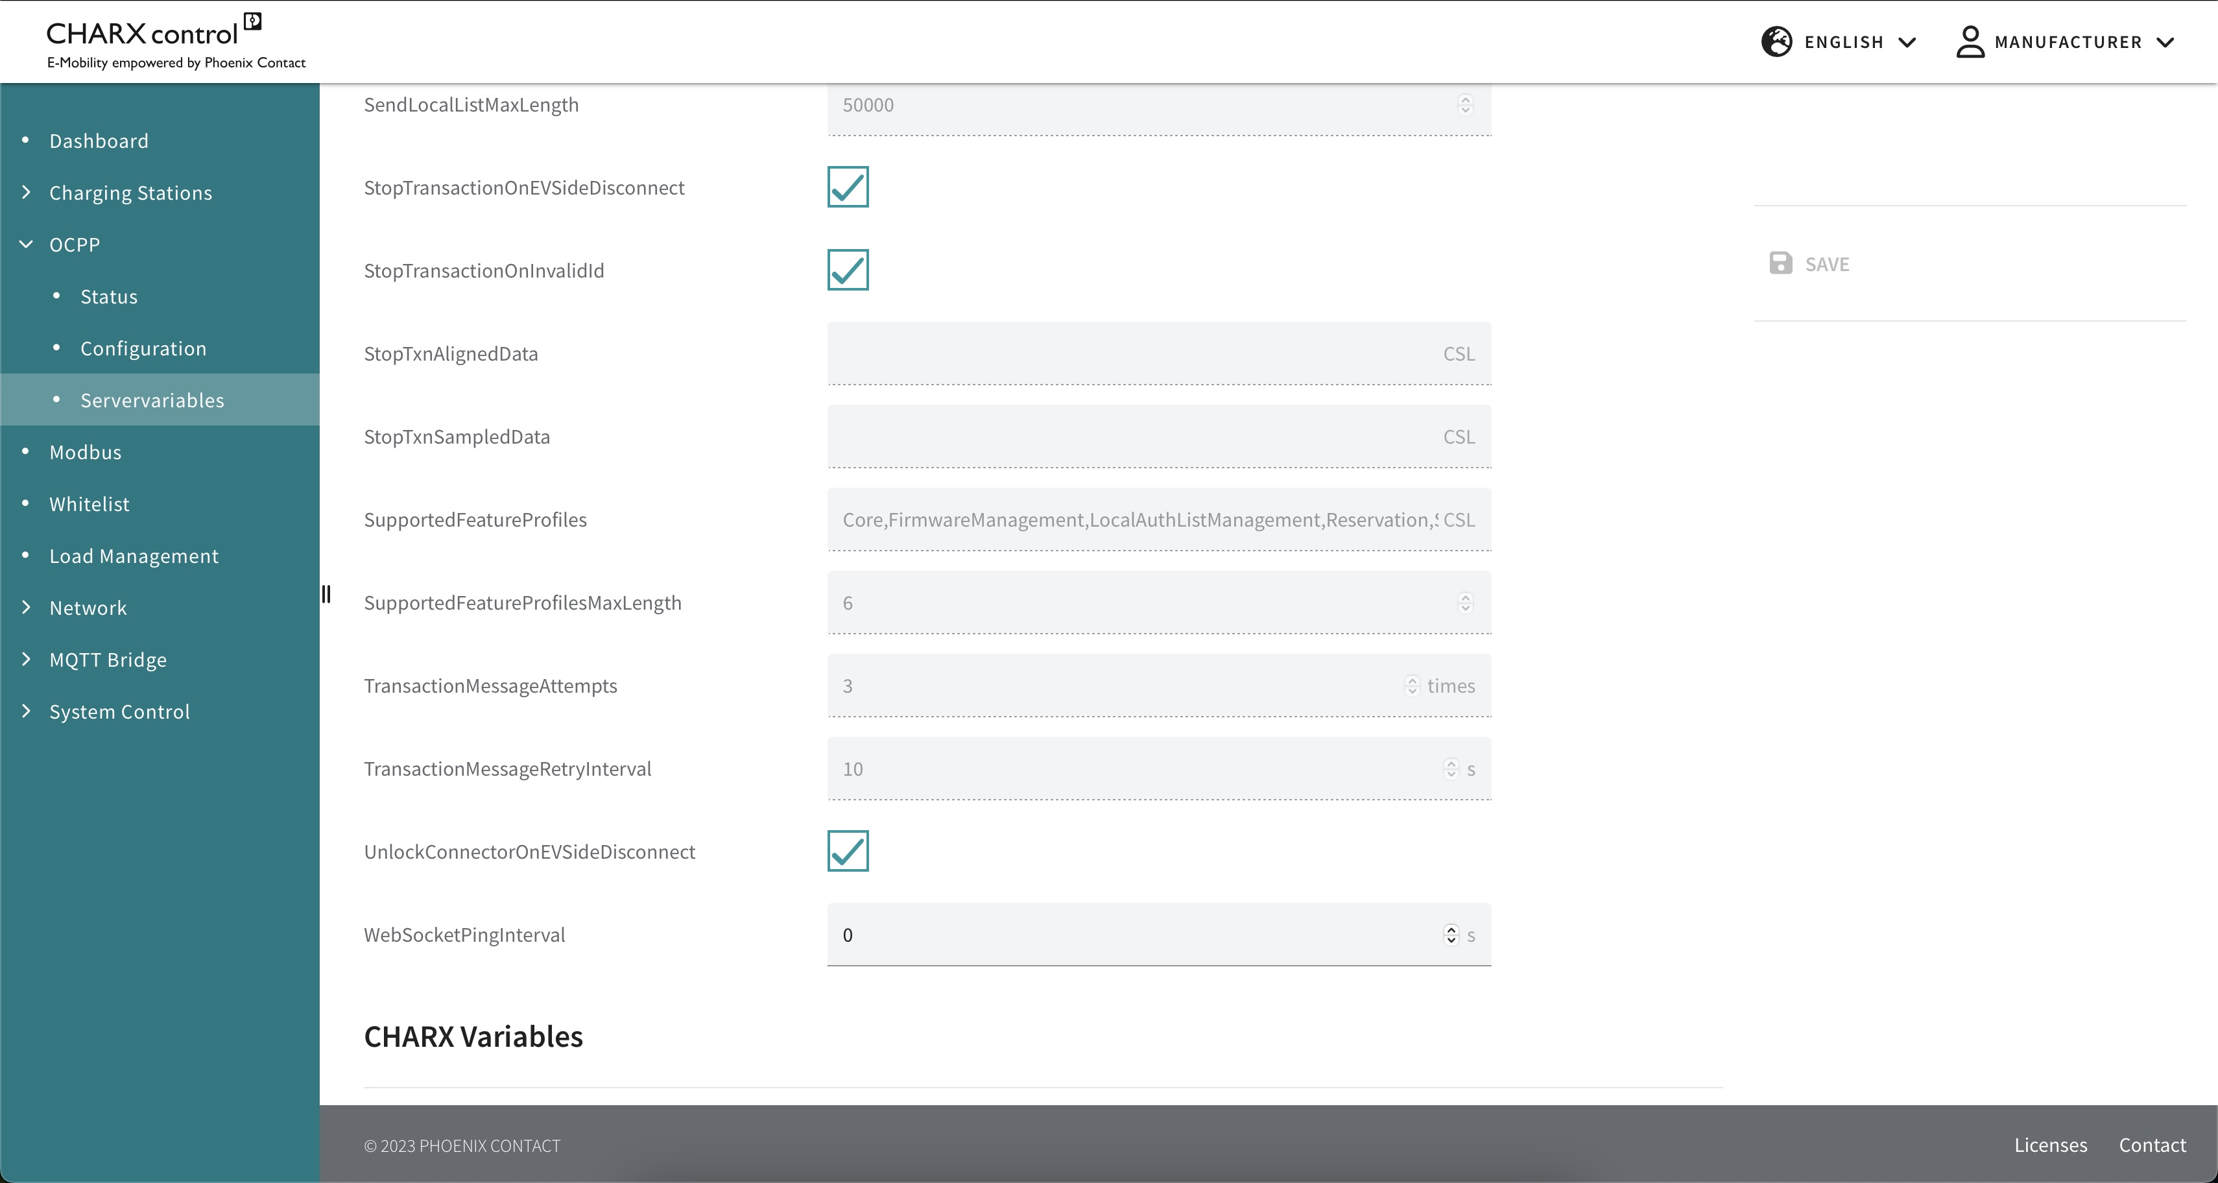Open the Licenses link
2218x1183 pixels.
[2050, 1144]
